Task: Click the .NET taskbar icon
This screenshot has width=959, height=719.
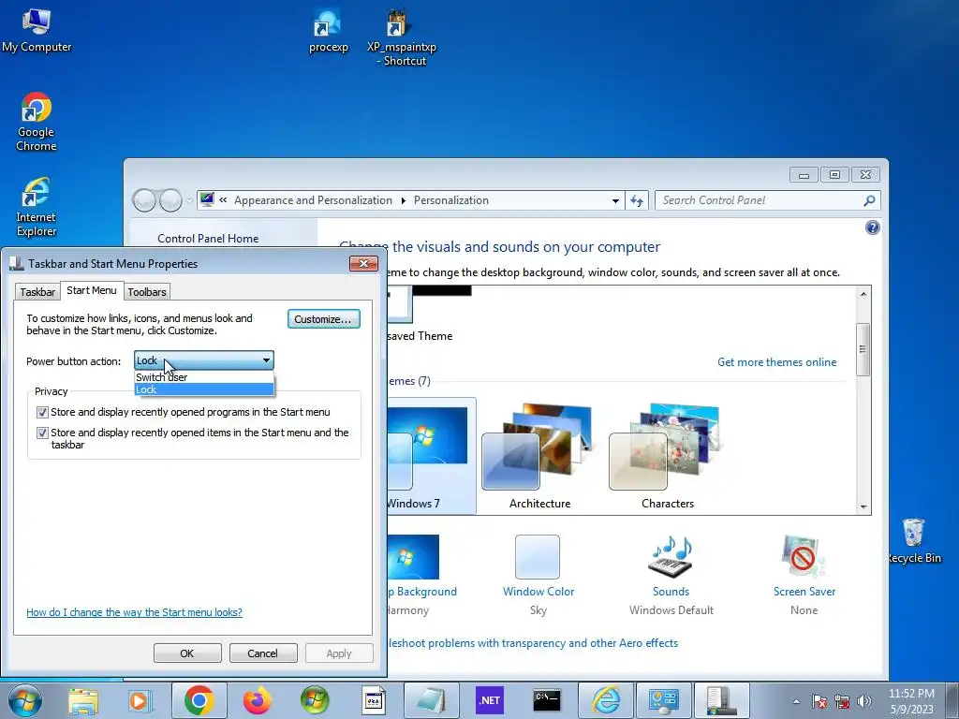Action: (489, 700)
